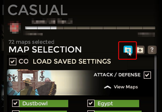This screenshot has height=112, width=162.
Task: Click the map list vertical scrollbar
Action: coord(156,84)
